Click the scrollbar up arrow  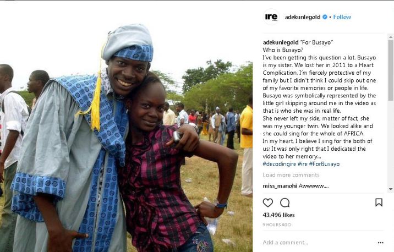(391, 37)
